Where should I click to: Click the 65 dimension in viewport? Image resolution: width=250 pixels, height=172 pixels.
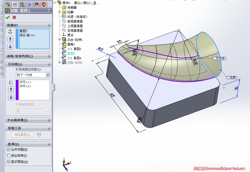coord(112,95)
